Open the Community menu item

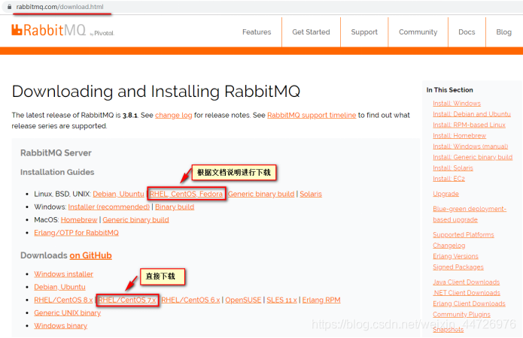point(418,32)
